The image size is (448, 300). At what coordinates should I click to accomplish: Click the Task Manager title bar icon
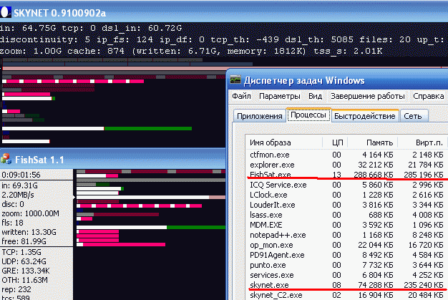click(x=235, y=80)
